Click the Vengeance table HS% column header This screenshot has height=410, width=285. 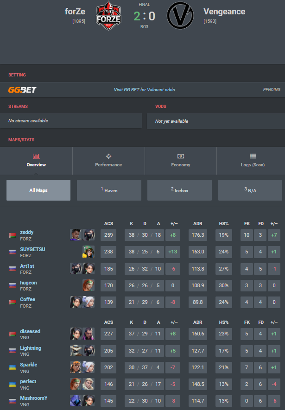[x=223, y=322]
